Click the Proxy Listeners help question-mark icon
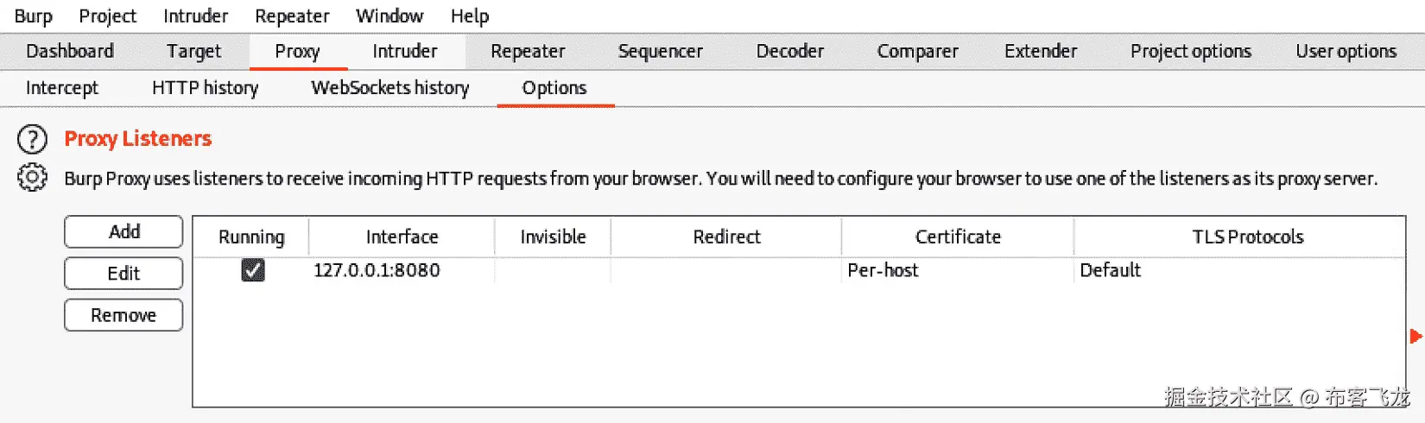Screen dimensions: 1425x423 [x=33, y=139]
